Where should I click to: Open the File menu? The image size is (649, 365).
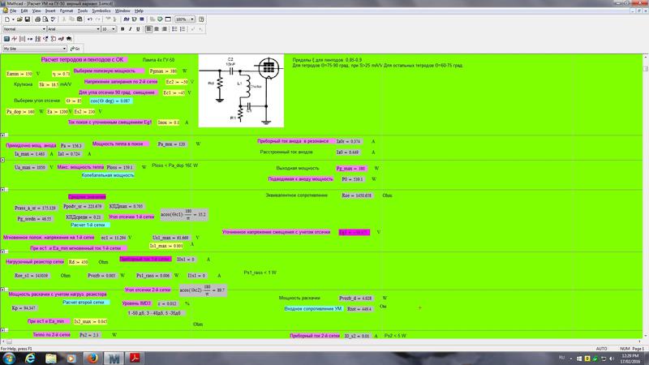click(x=13, y=11)
